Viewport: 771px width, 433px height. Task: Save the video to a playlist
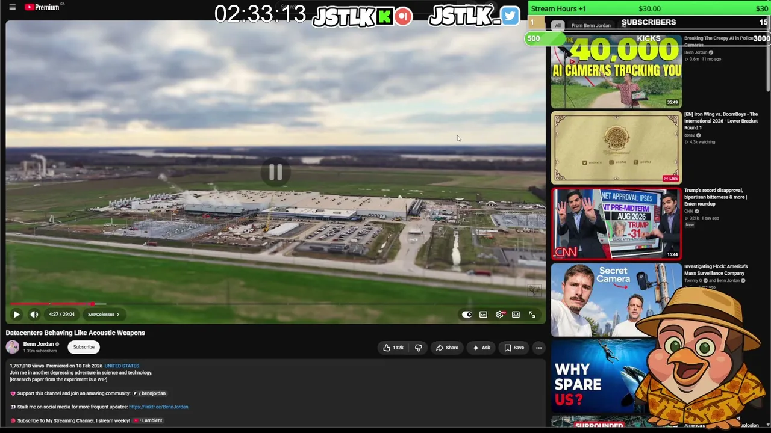[x=514, y=348]
